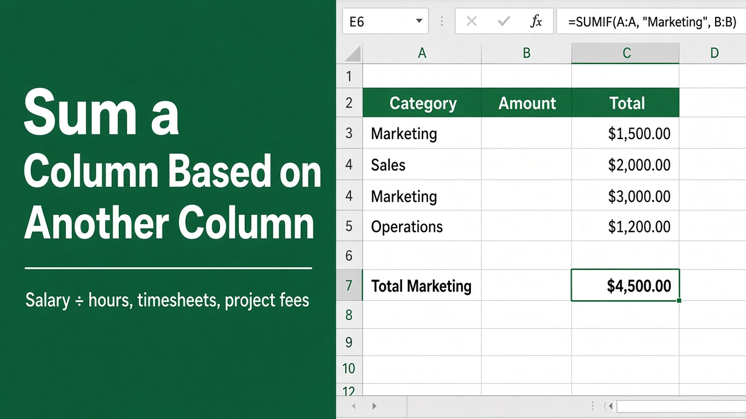Click the horizontal scrollbar track
Screen dimensions: 746x419
(x=681, y=406)
